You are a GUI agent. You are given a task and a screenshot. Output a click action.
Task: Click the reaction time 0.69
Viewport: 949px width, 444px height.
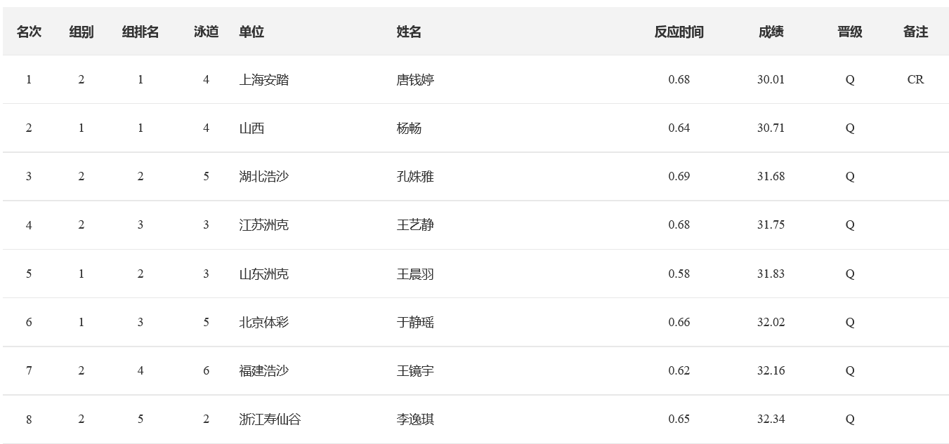pos(679,176)
